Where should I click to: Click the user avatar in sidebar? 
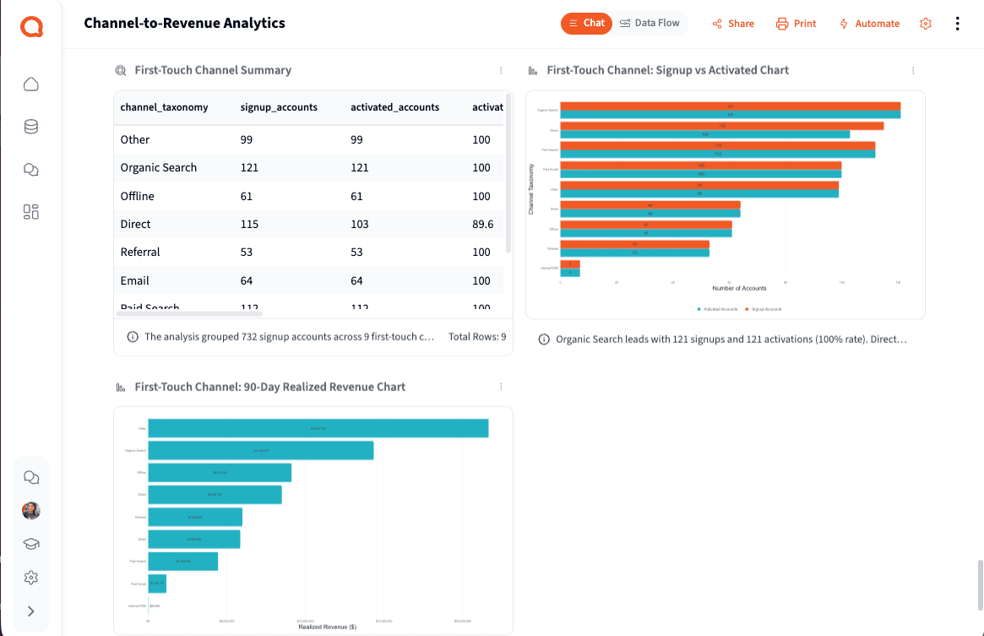[30, 510]
